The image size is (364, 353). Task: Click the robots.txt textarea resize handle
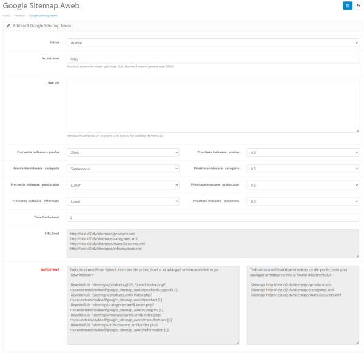pos(357,342)
